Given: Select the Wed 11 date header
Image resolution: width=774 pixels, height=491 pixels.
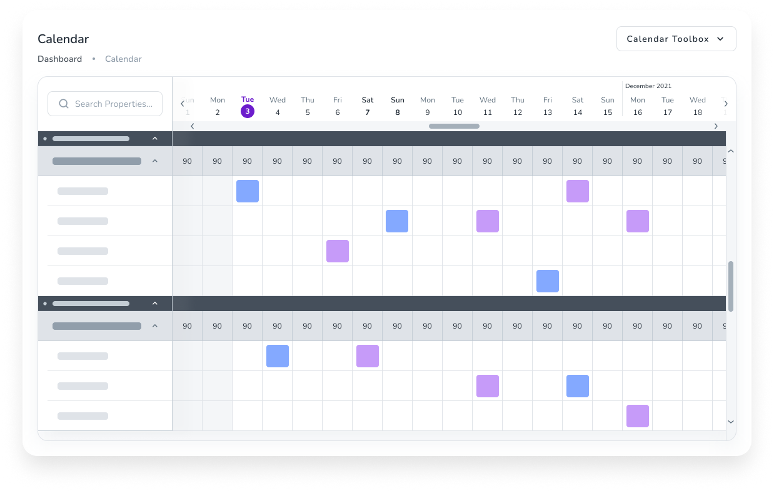Looking at the screenshot, I should pyautogui.click(x=488, y=106).
